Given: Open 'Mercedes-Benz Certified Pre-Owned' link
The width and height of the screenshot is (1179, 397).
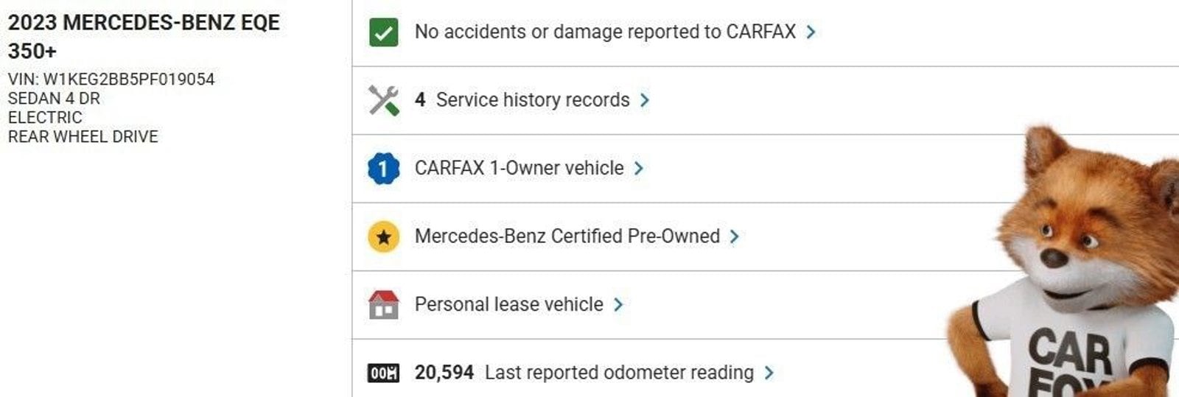Looking at the screenshot, I should 567,236.
